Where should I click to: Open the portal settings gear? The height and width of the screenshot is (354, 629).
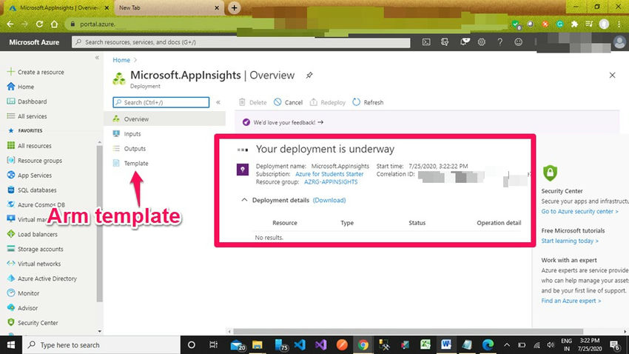click(x=482, y=41)
